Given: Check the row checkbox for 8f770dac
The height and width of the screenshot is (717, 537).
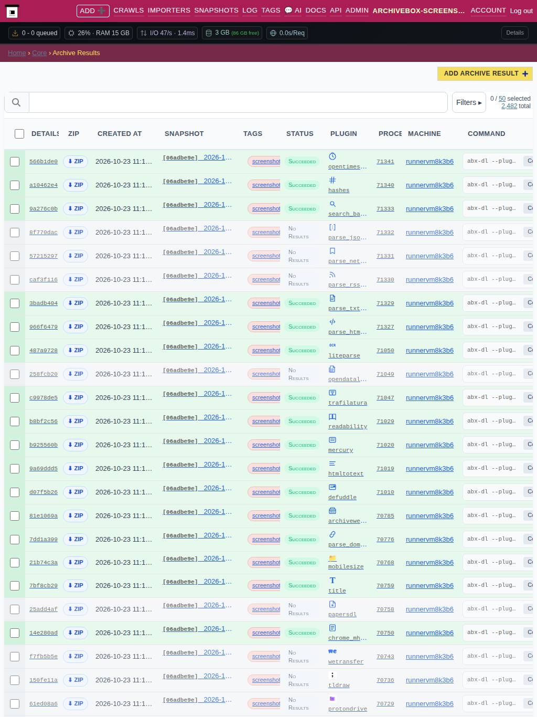Looking at the screenshot, I should coord(15,233).
